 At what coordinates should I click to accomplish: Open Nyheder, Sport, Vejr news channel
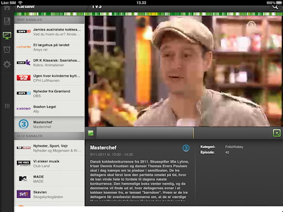[x=49, y=148]
